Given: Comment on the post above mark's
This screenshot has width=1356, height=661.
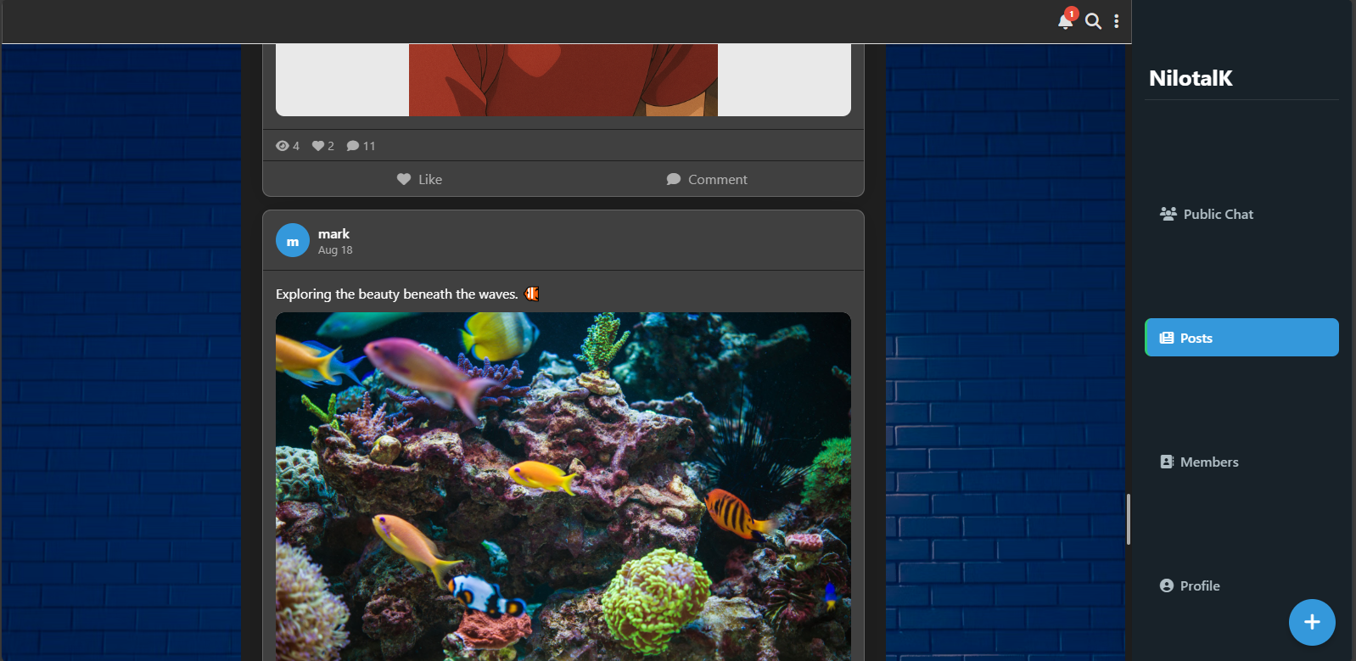Looking at the screenshot, I should point(707,179).
